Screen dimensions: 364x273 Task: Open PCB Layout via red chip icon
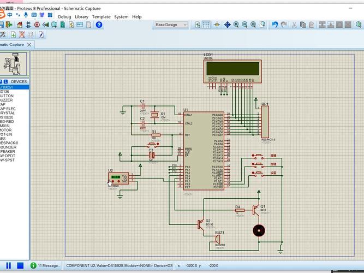[x=37, y=25]
